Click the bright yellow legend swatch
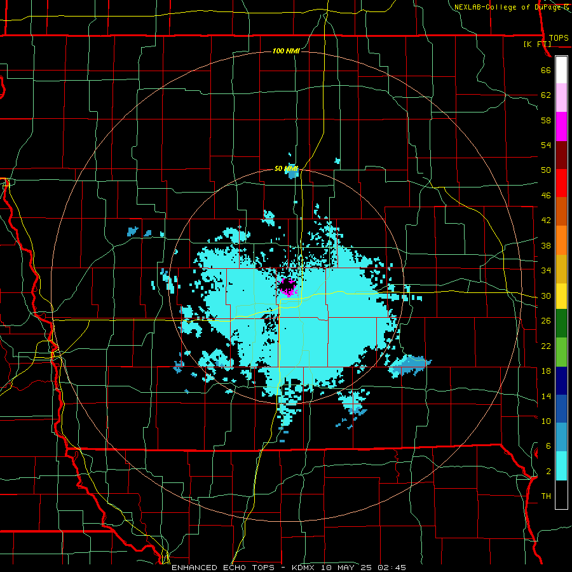 (x=561, y=296)
